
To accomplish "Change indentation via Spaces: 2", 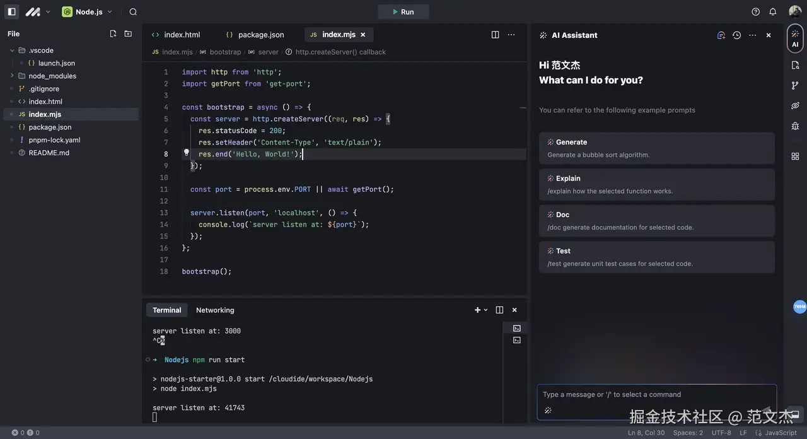I will click(688, 433).
